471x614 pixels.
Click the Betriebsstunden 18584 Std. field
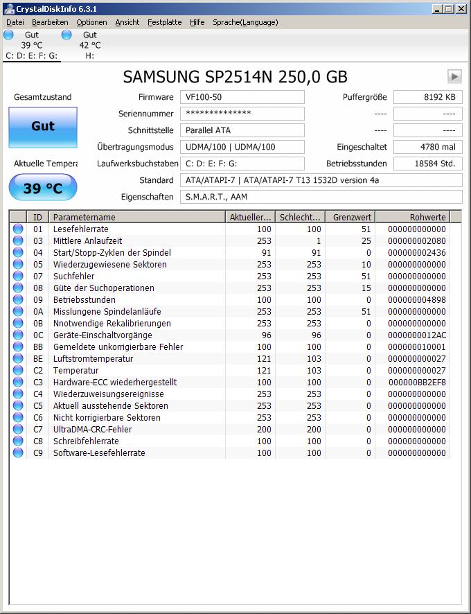[x=428, y=164]
